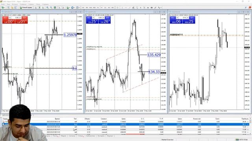Select the 135.429 price label on USDJPY chart
Image resolution: width=252 pixels, height=141 pixels.
click(x=154, y=55)
